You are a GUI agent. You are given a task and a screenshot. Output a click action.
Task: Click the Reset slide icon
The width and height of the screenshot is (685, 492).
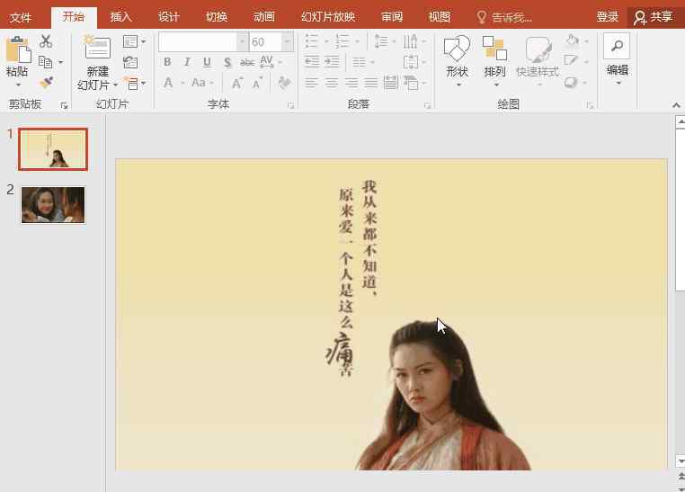tap(130, 62)
